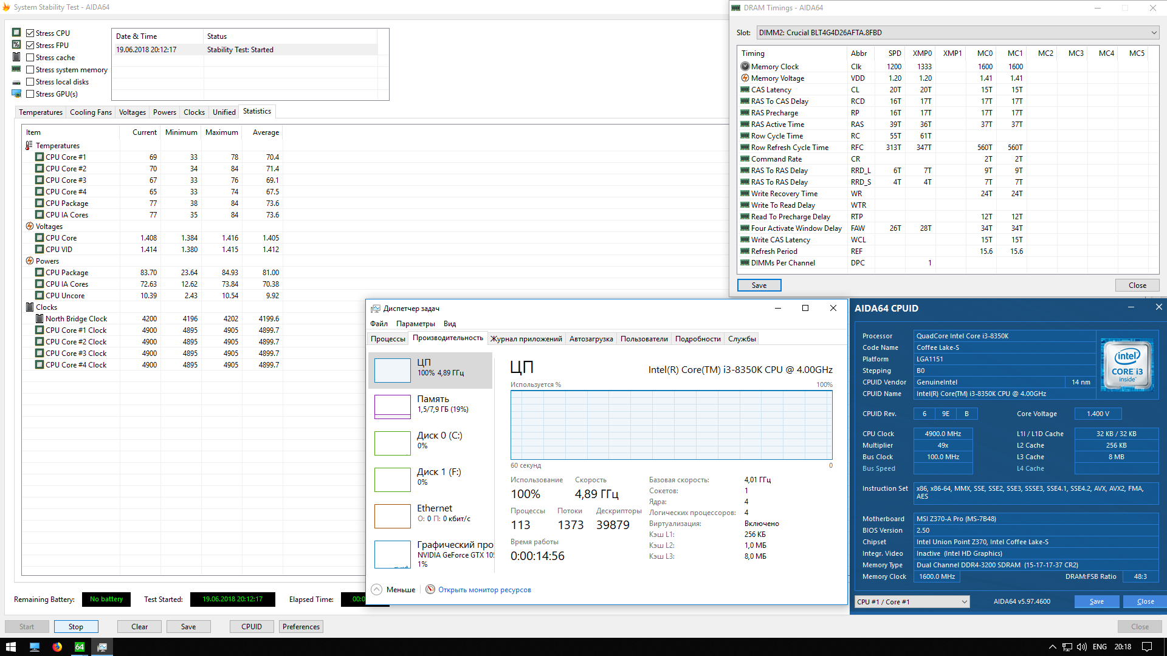Enable the Stress cache checkbox

click(x=30, y=58)
